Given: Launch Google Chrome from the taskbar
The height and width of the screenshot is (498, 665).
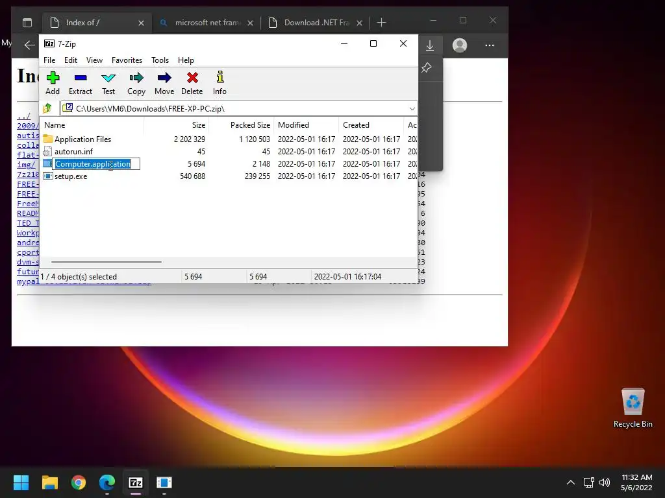Looking at the screenshot, I should [x=79, y=482].
